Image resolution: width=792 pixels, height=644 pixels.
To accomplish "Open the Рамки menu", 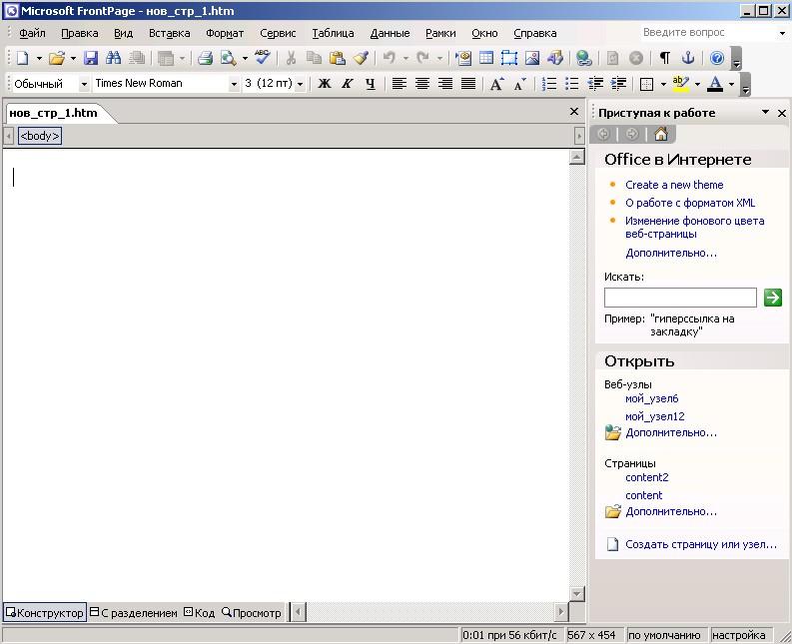I will (x=440, y=33).
